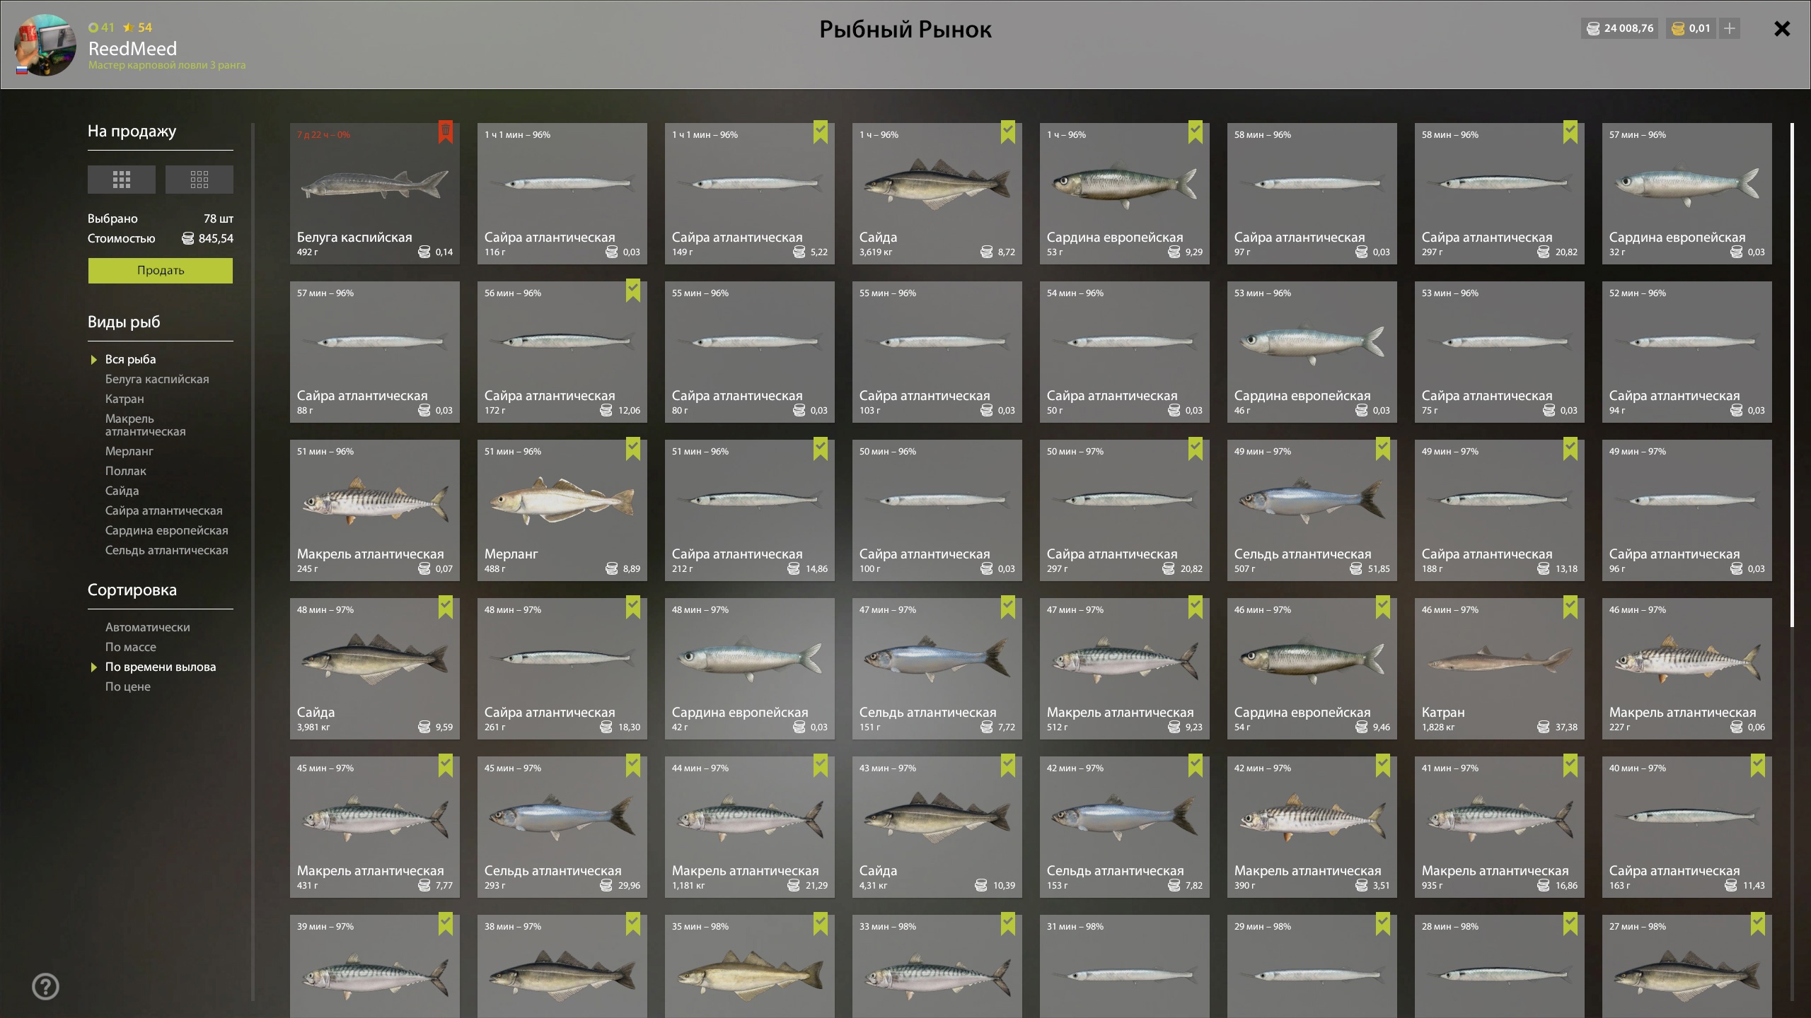
Task: Click the plus icon to add gold coins
Action: coord(1730,28)
